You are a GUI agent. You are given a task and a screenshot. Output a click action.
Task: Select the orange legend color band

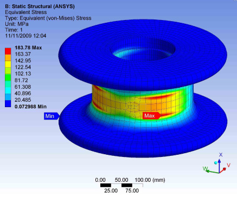[x=8, y=58]
